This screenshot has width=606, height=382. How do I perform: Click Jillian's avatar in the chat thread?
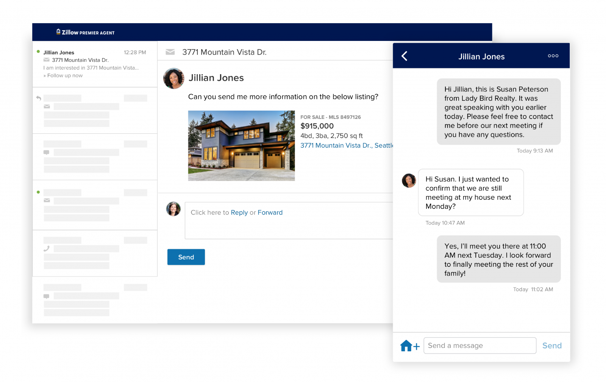tap(409, 181)
